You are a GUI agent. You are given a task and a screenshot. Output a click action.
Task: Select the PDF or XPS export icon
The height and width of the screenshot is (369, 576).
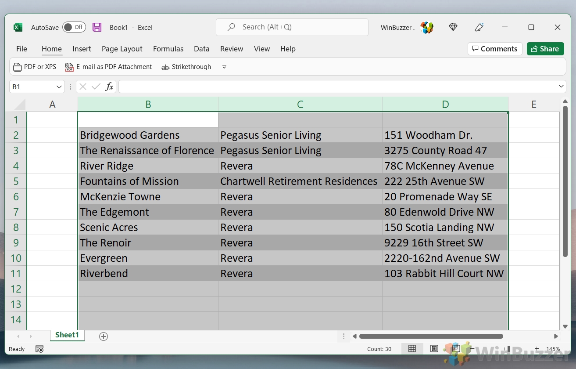click(18, 67)
